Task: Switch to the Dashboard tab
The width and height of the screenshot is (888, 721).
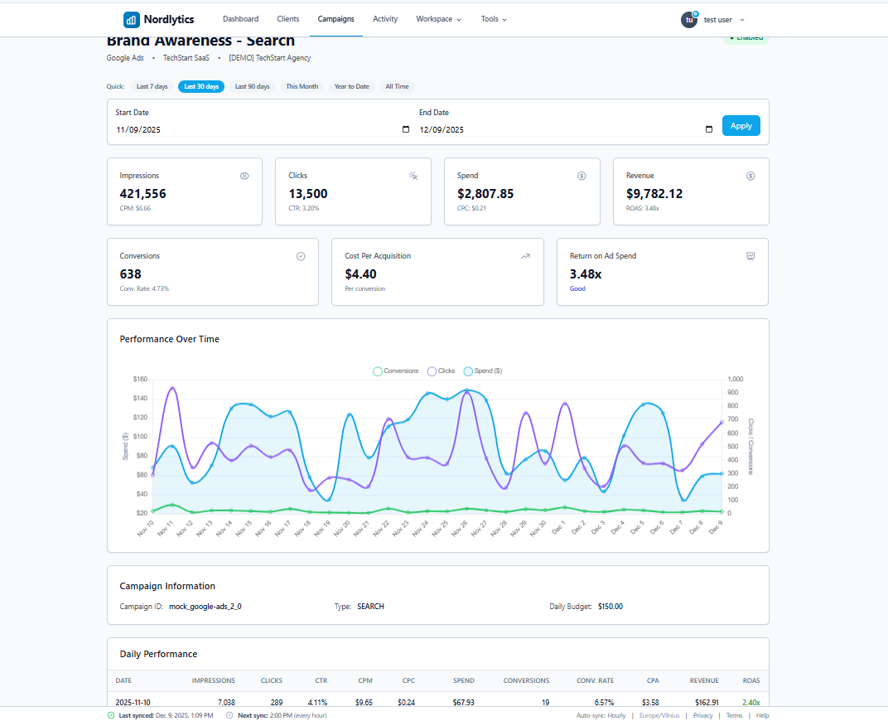Action: (x=240, y=18)
